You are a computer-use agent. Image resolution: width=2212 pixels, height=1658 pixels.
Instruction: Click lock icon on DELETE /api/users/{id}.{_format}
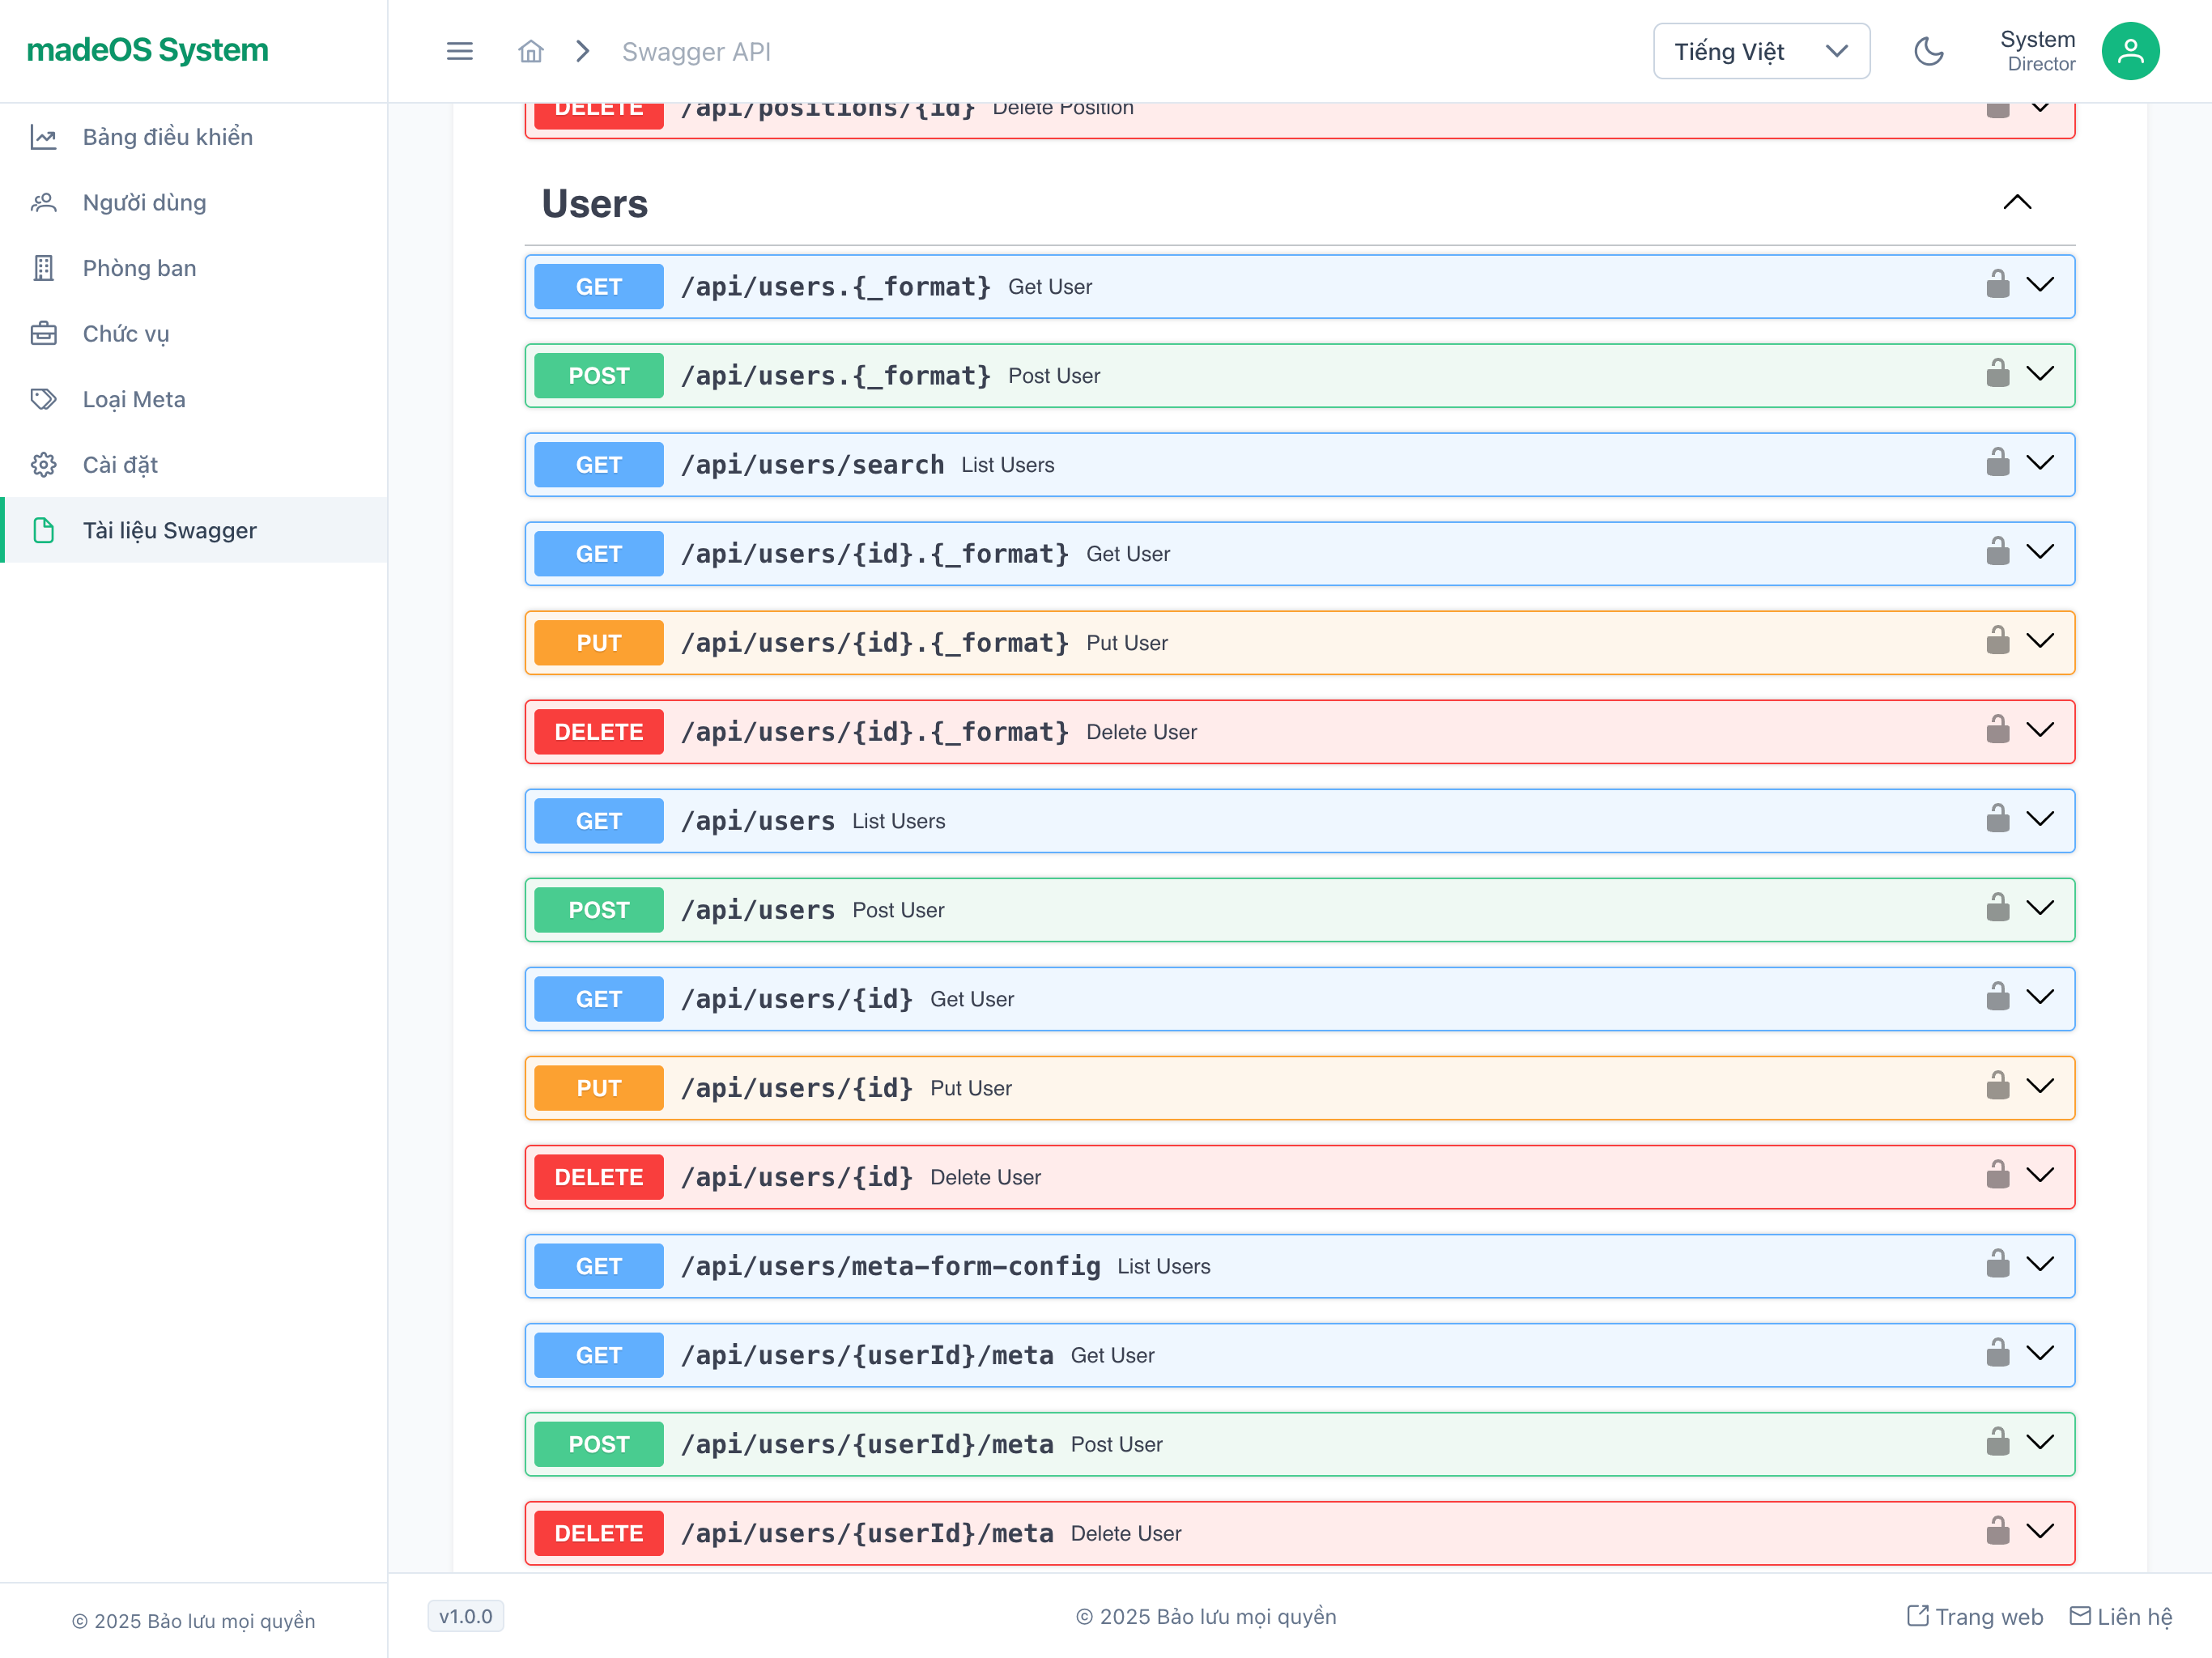1997,729
